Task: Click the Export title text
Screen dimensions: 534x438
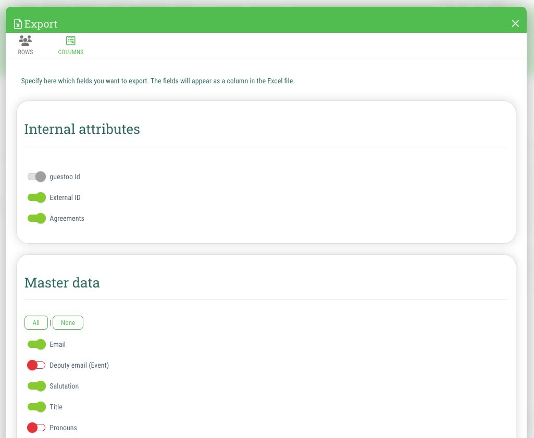Action: click(x=41, y=24)
